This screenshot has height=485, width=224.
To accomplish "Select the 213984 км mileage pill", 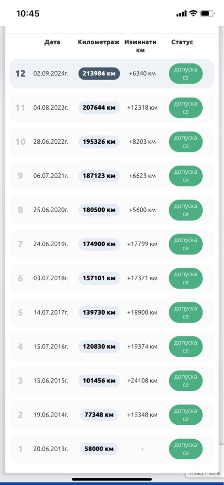I will pyautogui.click(x=99, y=74).
